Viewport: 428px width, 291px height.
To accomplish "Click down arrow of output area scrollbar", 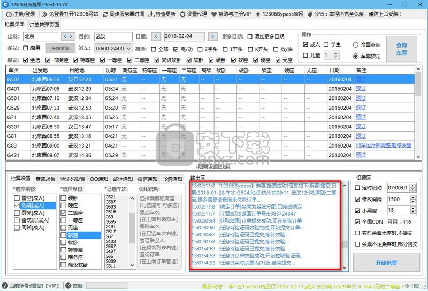I will (345, 268).
